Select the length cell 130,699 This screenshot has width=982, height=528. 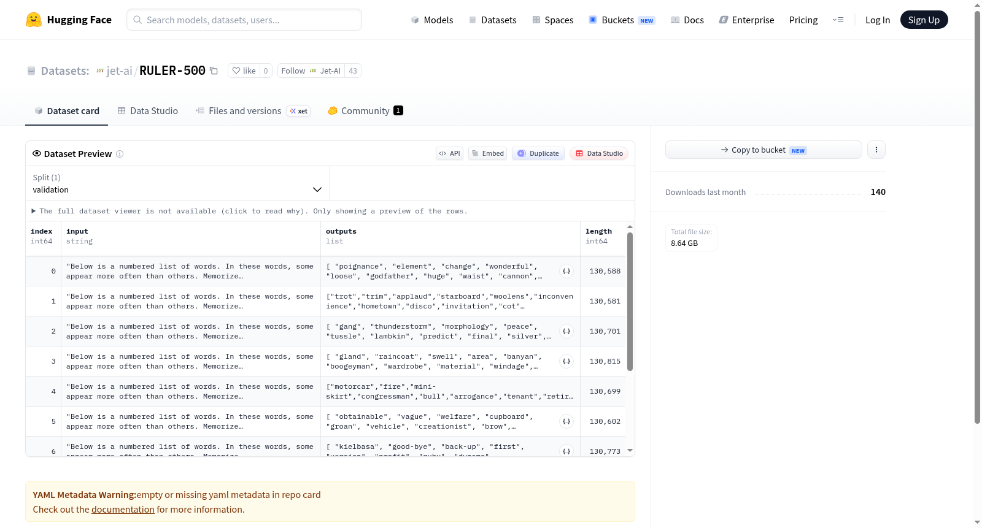603,391
